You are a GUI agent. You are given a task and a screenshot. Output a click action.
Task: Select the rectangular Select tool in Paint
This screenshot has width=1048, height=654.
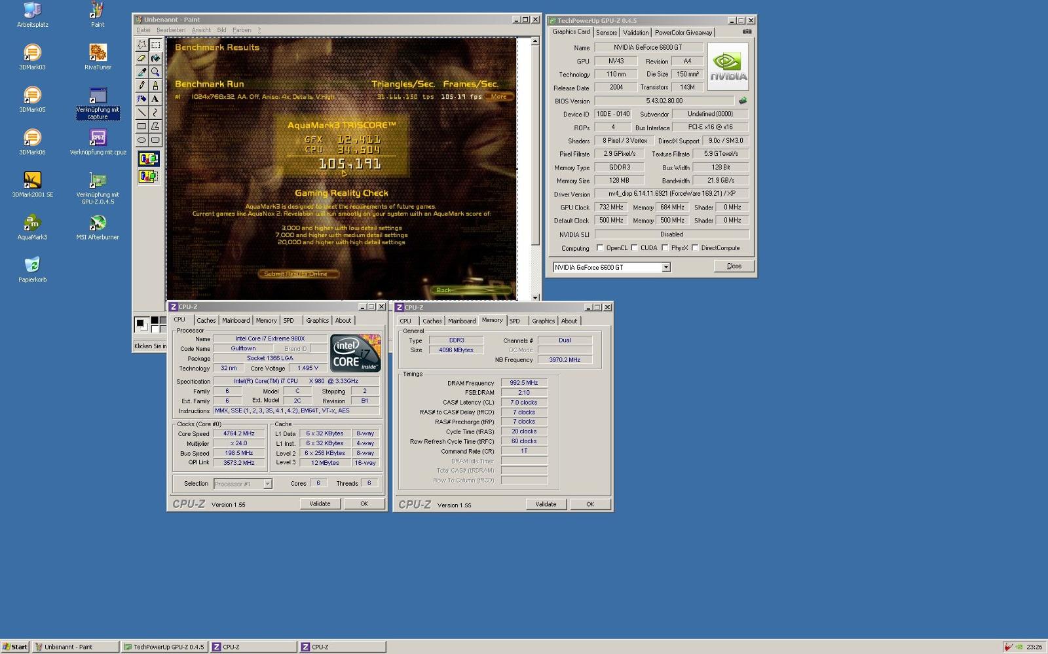pos(155,45)
